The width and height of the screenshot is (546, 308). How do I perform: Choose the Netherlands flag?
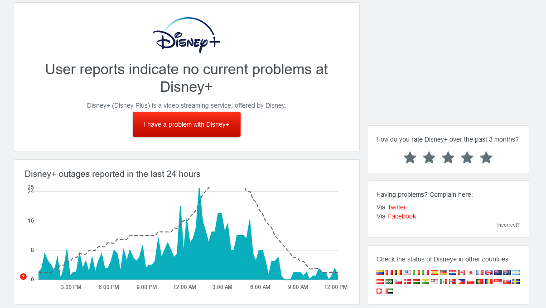(453, 272)
